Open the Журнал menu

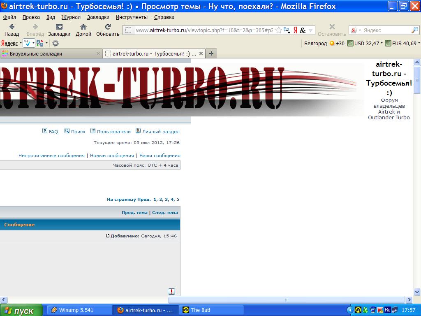click(71, 17)
